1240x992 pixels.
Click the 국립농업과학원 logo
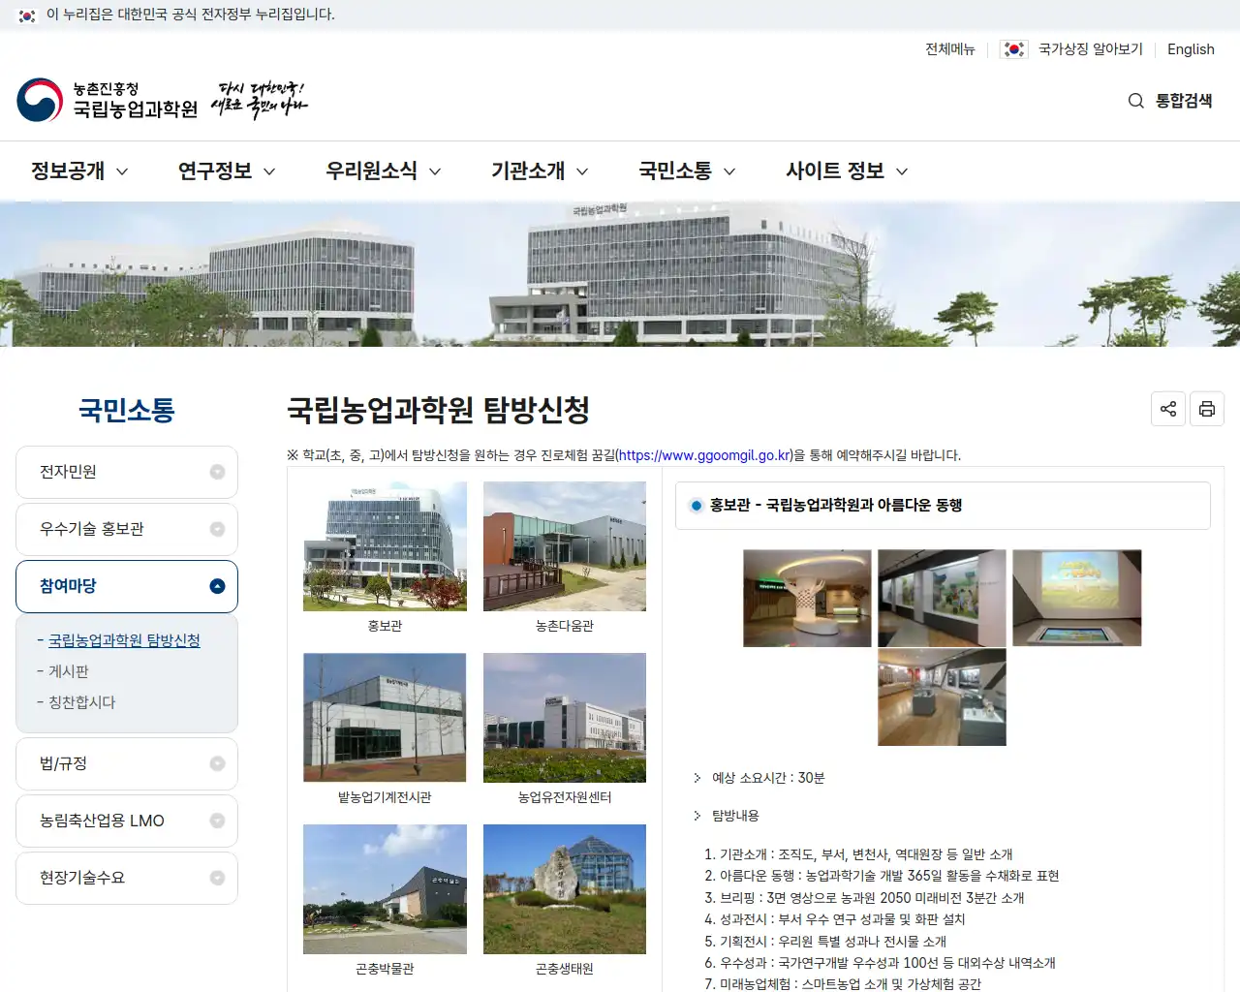coord(107,100)
